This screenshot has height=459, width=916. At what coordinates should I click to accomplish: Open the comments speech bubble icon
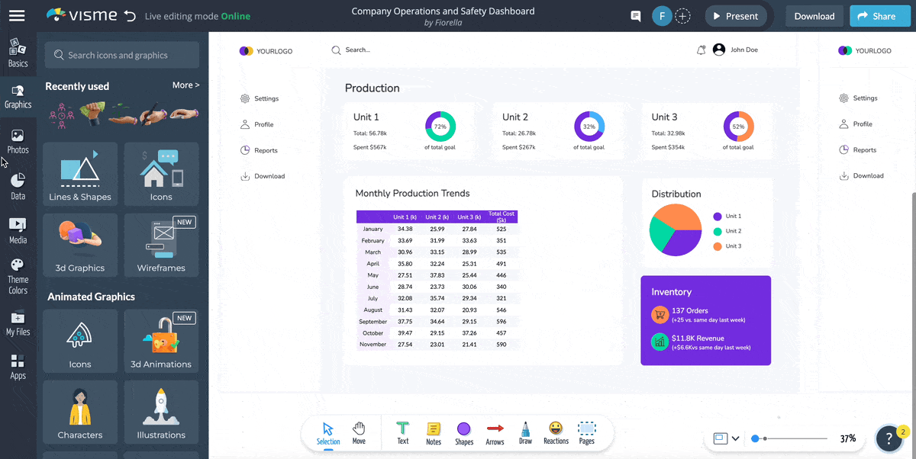click(635, 16)
